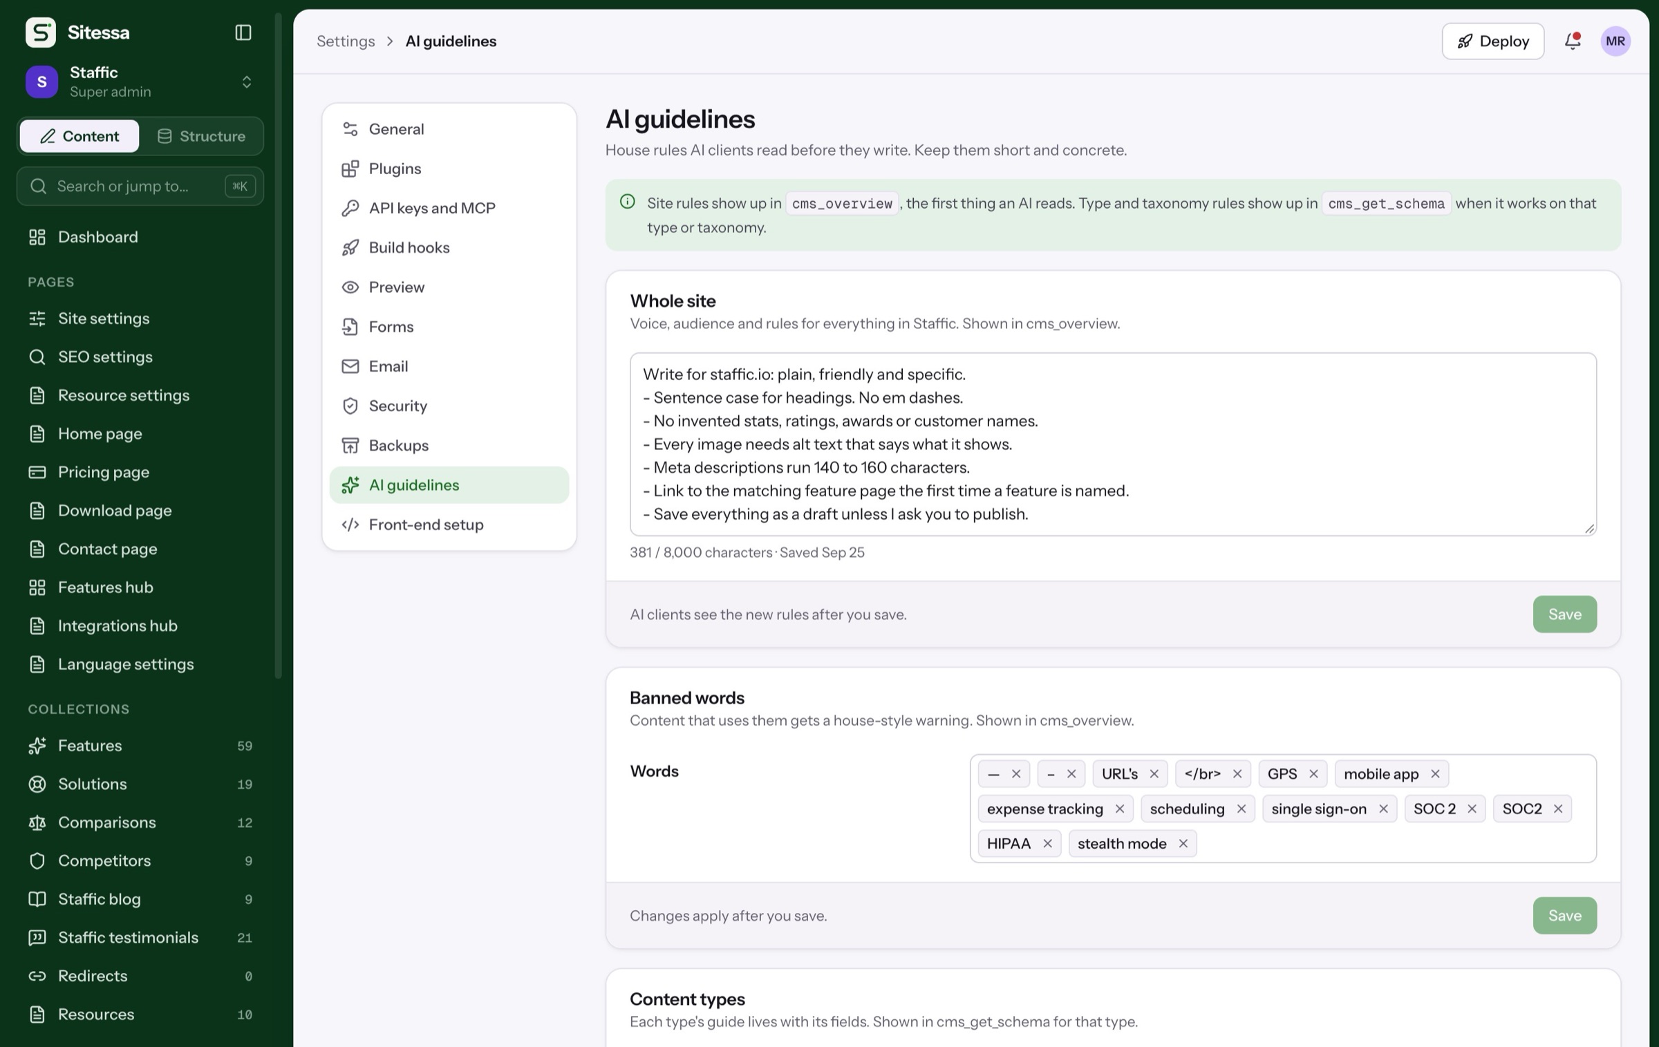Remove the SOC2 tag without space

[1558, 809]
